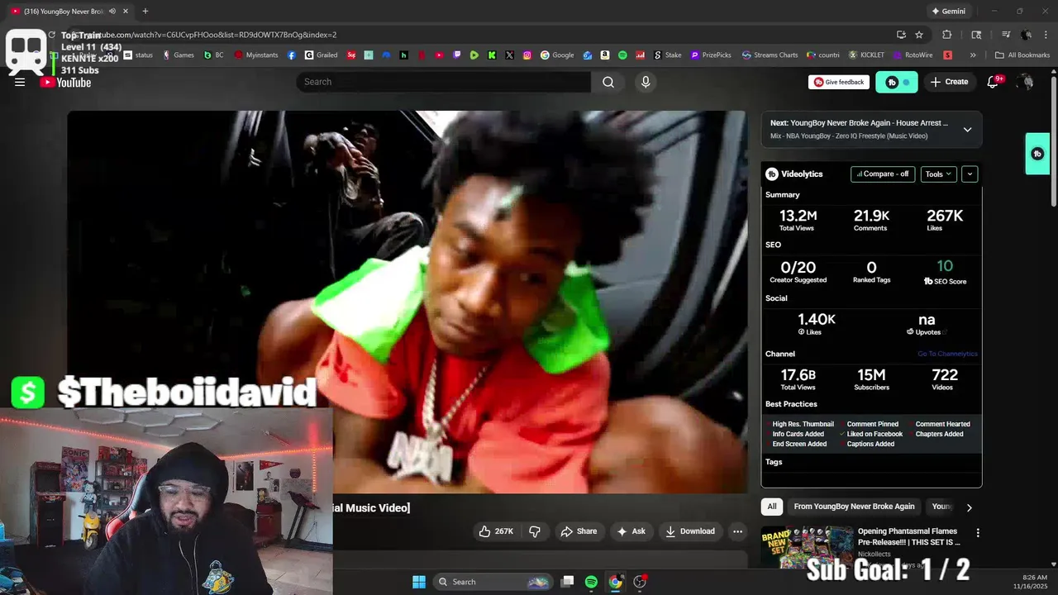Open the RotoWire bookmark
1058x595 pixels.
click(x=913, y=55)
